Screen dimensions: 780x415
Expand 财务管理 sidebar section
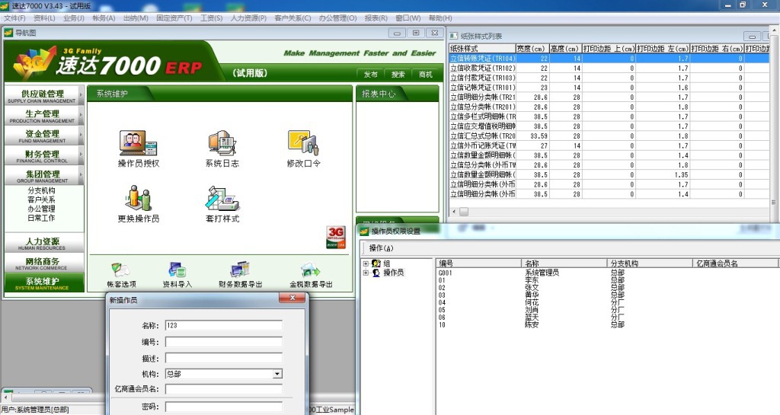pos(43,155)
